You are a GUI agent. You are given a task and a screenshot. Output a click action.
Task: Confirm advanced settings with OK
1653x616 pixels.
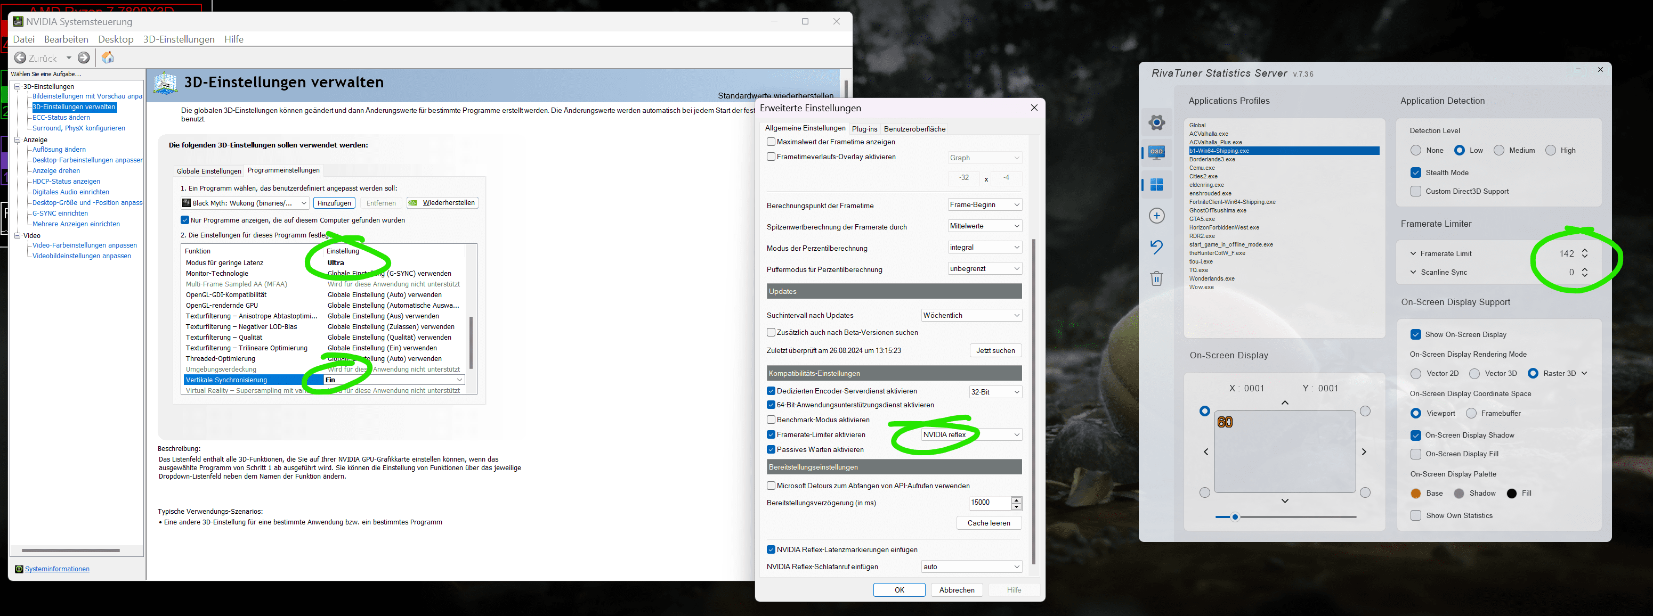click(899, 590)
